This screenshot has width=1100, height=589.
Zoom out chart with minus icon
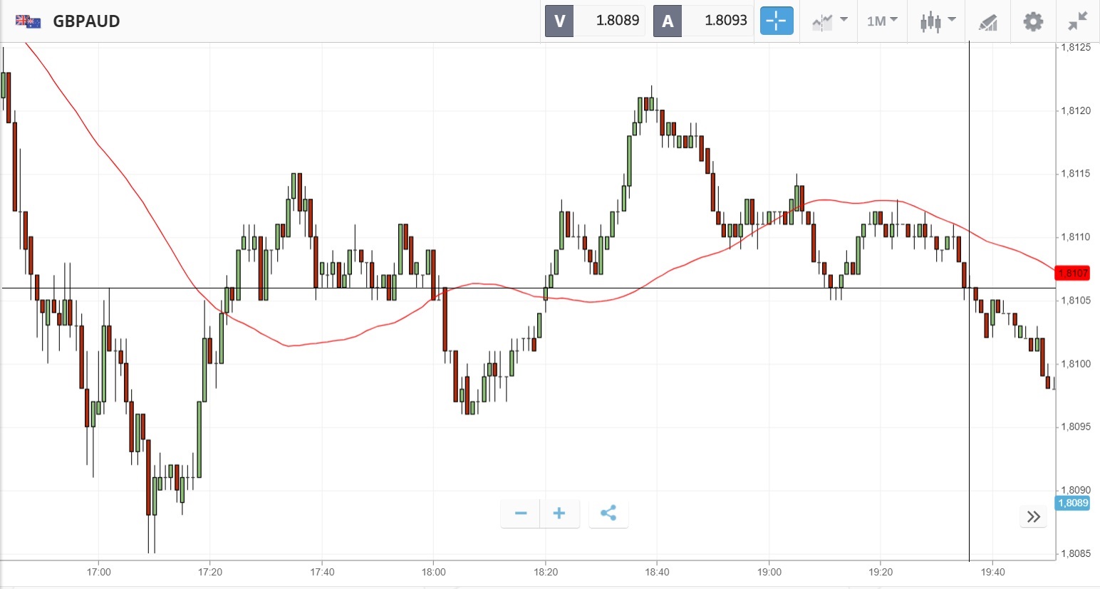(x=521, y=513)
